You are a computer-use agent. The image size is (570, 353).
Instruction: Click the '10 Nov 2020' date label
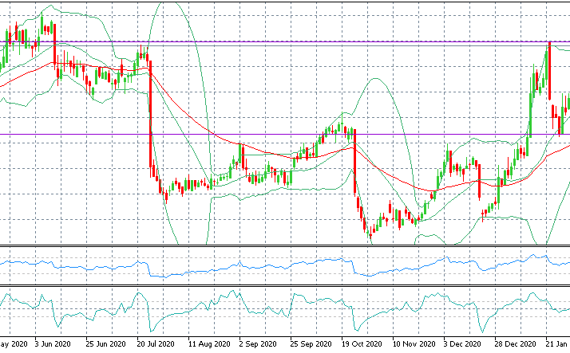(x=414, y=343)
